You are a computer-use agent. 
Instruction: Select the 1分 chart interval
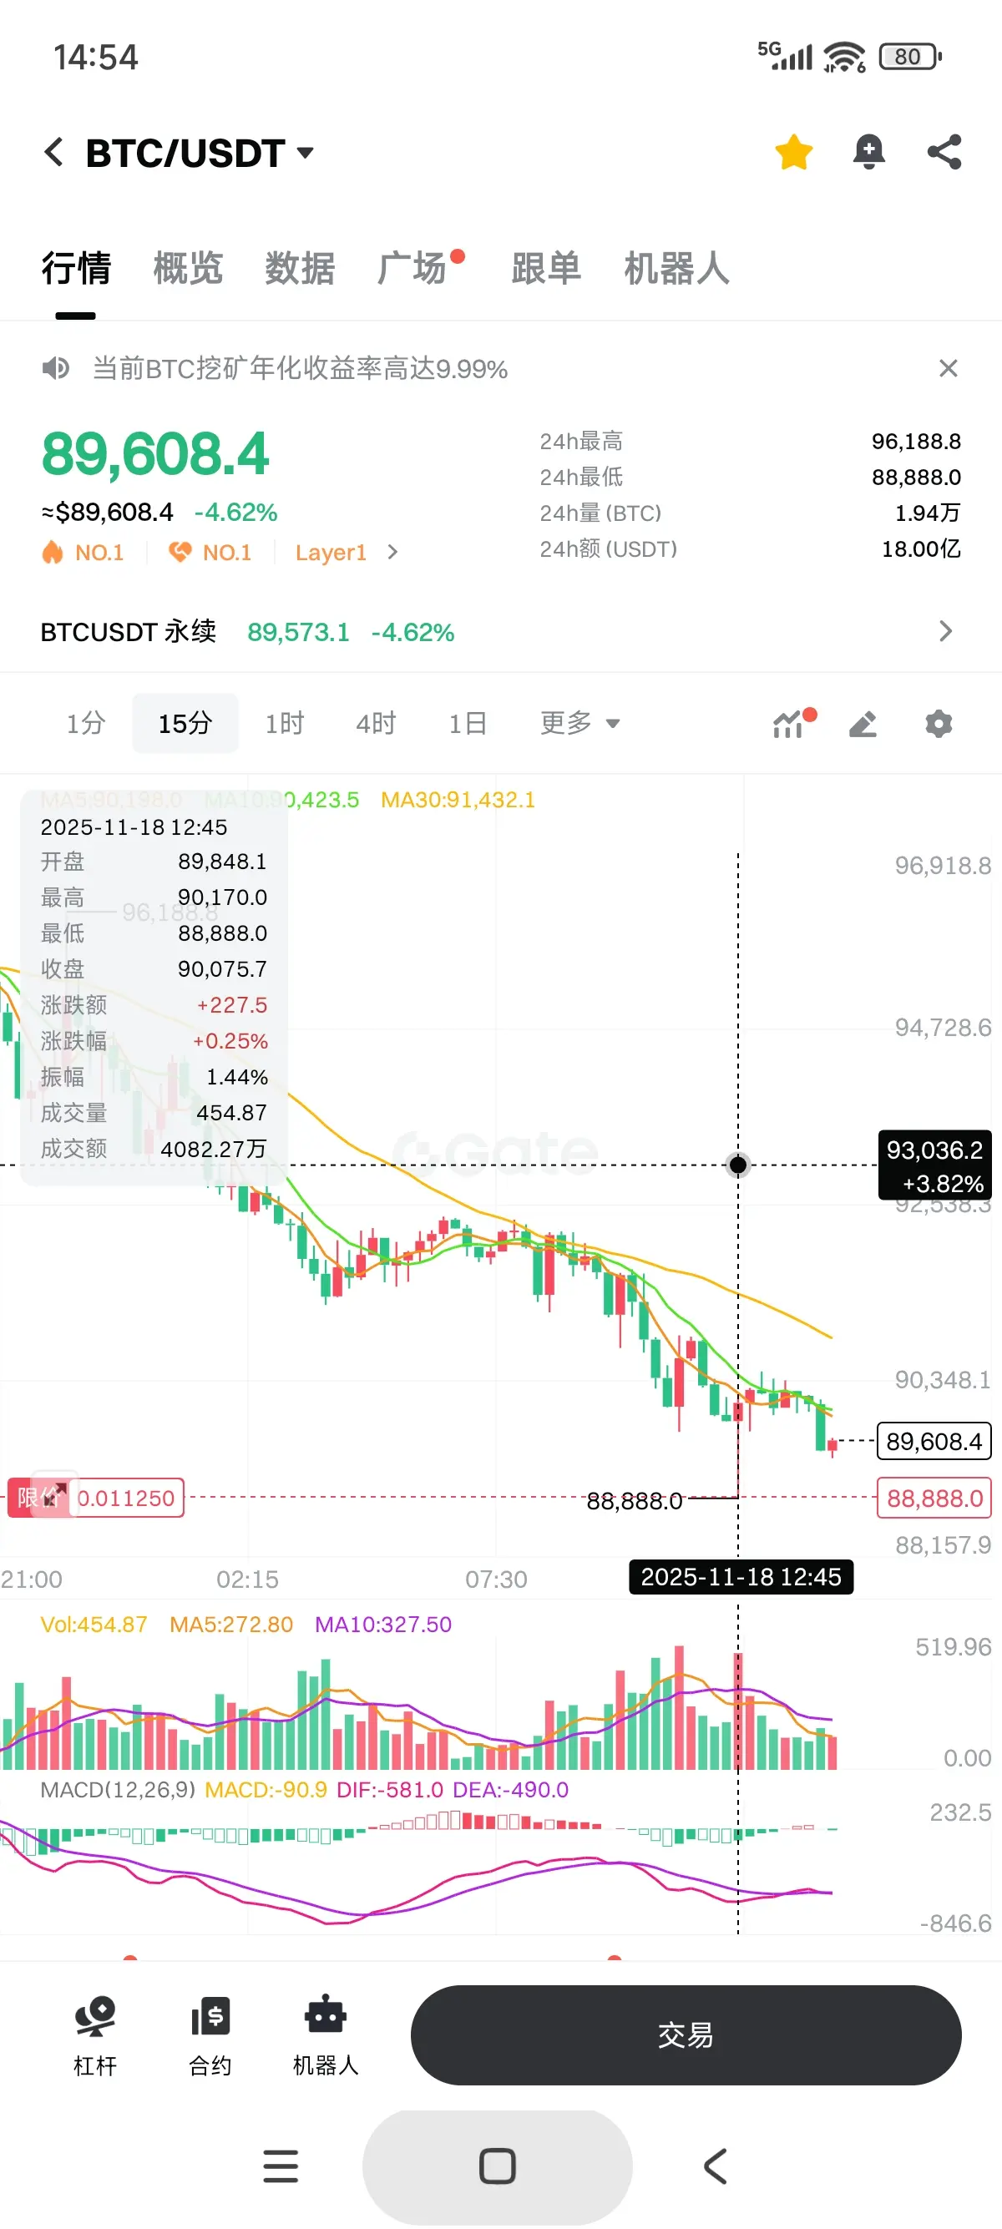86,724
